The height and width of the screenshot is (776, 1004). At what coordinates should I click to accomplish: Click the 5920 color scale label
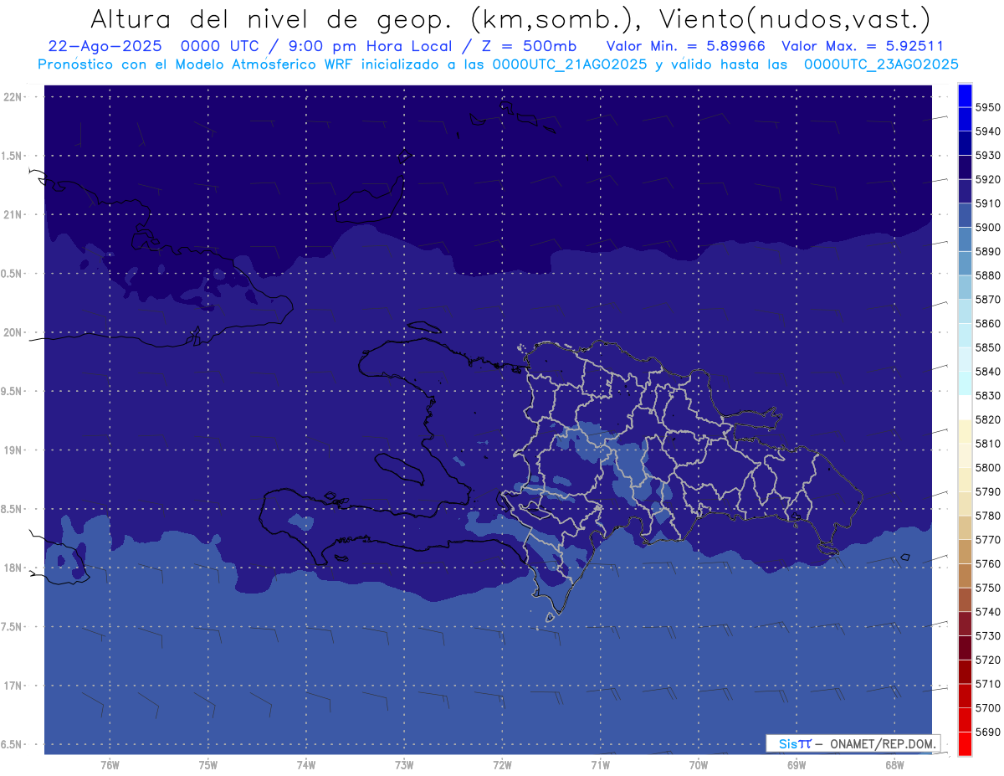pos(987,179)
